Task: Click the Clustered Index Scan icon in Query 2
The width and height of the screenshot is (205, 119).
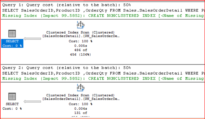Action: 80,88
